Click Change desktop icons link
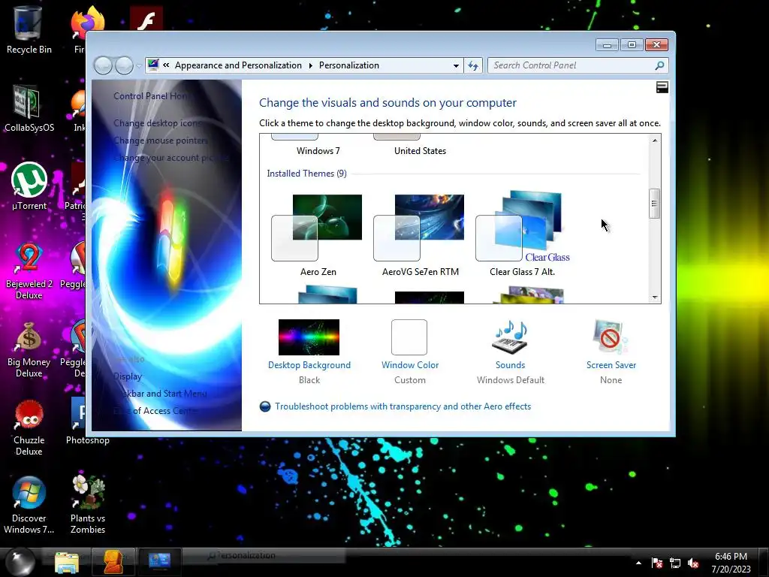The height and width of the screenshot is (577, 769). click(x=158, y=123)
